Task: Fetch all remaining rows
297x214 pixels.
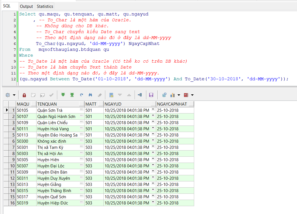Action: point(72,95)
